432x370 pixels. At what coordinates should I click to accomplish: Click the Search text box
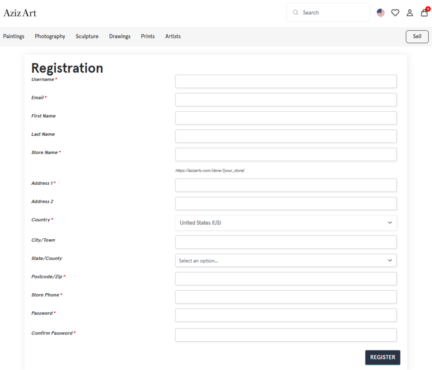(x=333, y=13)
